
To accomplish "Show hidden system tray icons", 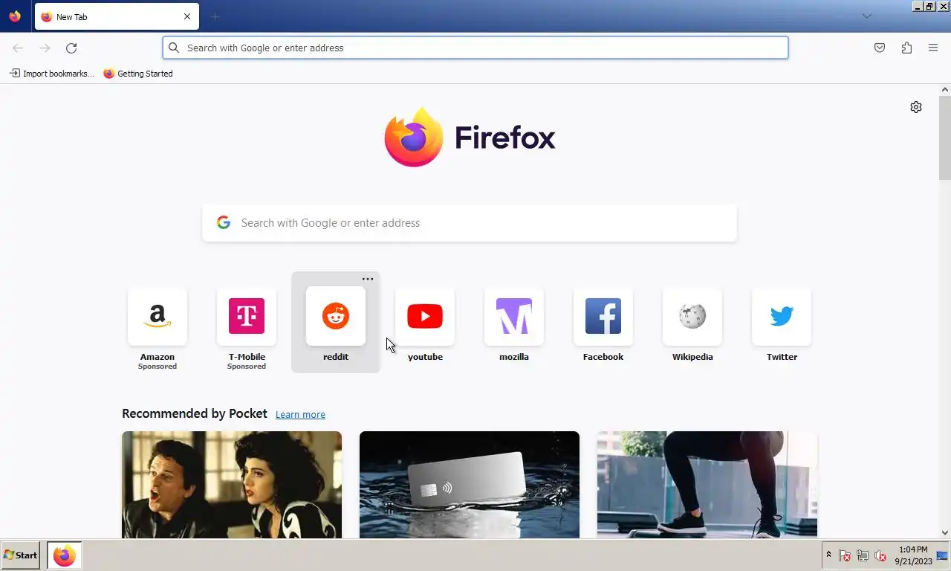I will point(828,555).
